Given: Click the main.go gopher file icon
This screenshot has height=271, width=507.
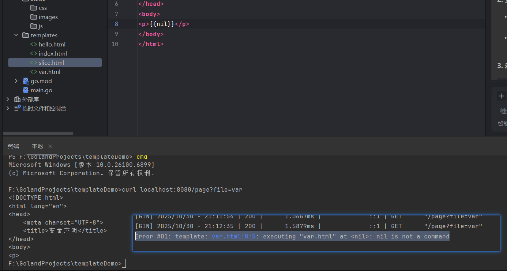Looking at the screenshot, I should tap(26, 90).
